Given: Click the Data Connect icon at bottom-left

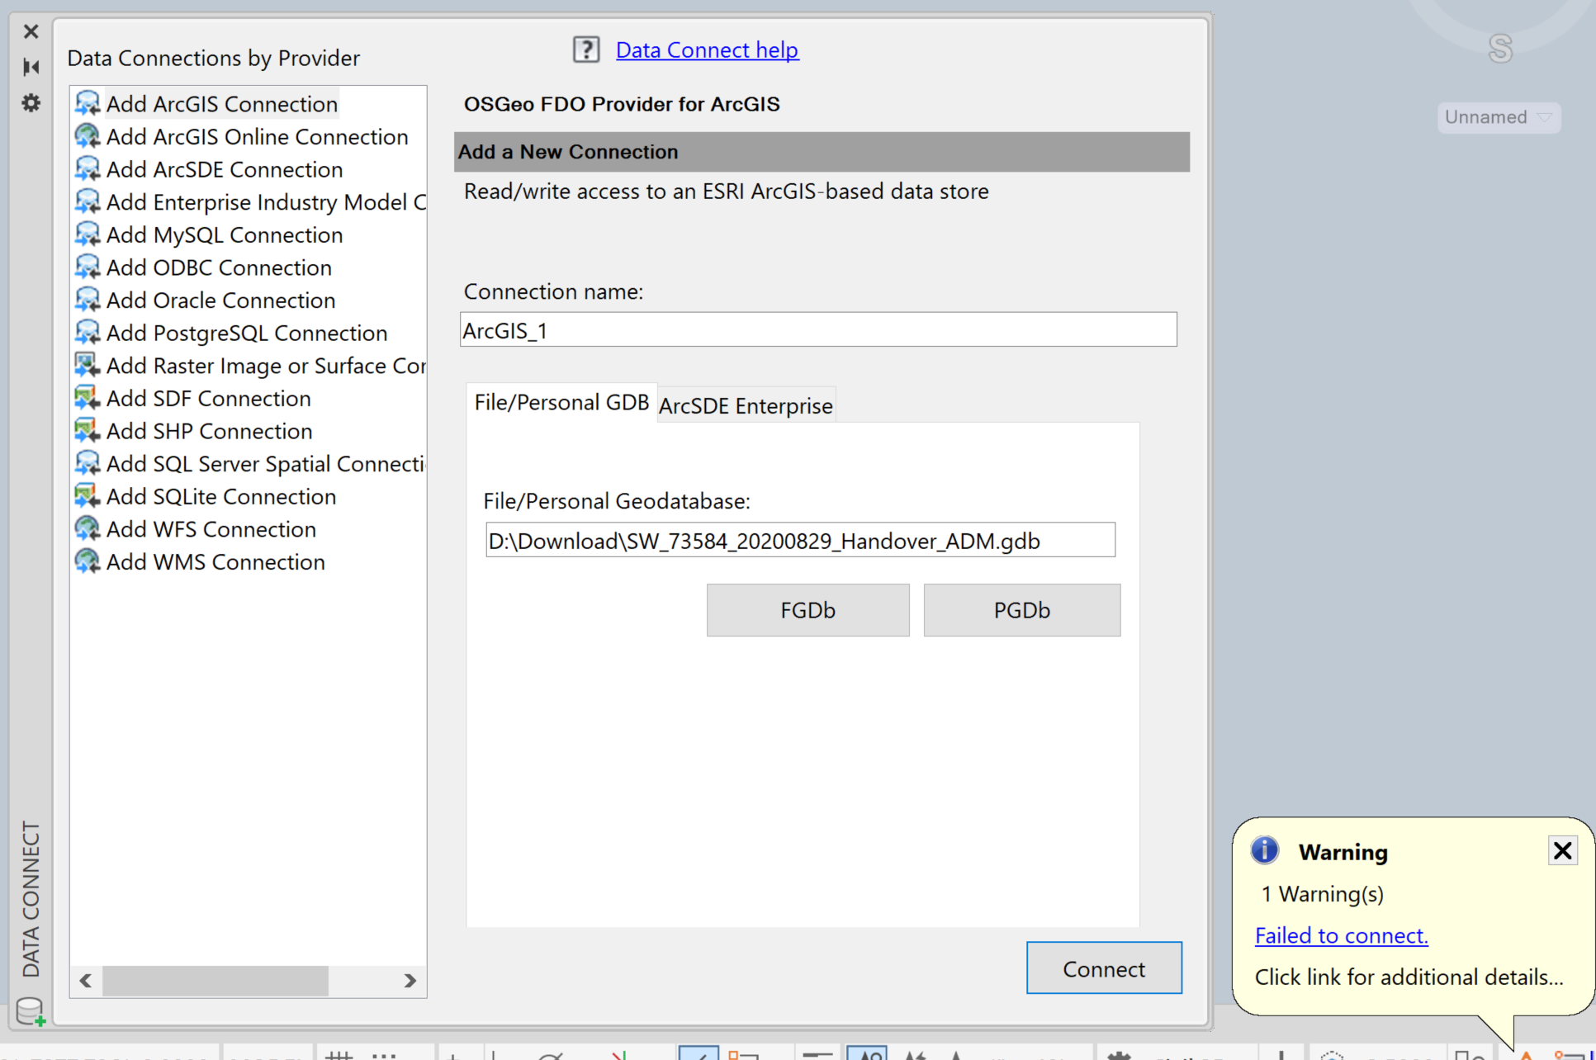Looking at the screenshot, I should coord(31,1010).
